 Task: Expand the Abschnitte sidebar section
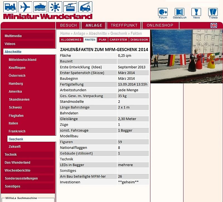(13, 52)
